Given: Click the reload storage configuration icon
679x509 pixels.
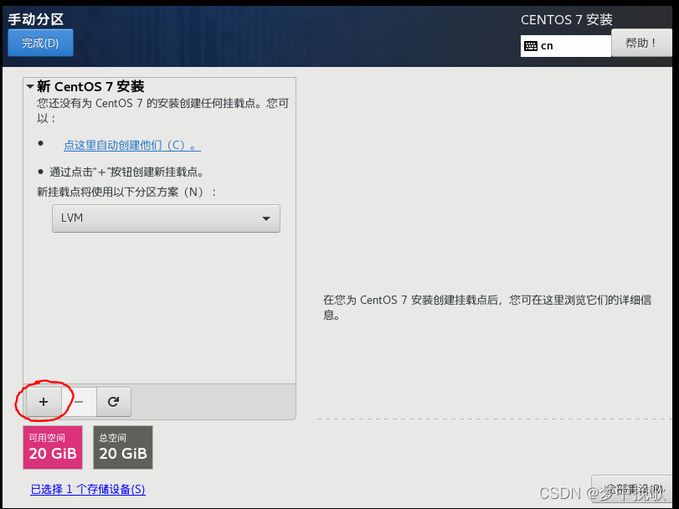Looking at the screenshot, I should click(x=114, y=402).
